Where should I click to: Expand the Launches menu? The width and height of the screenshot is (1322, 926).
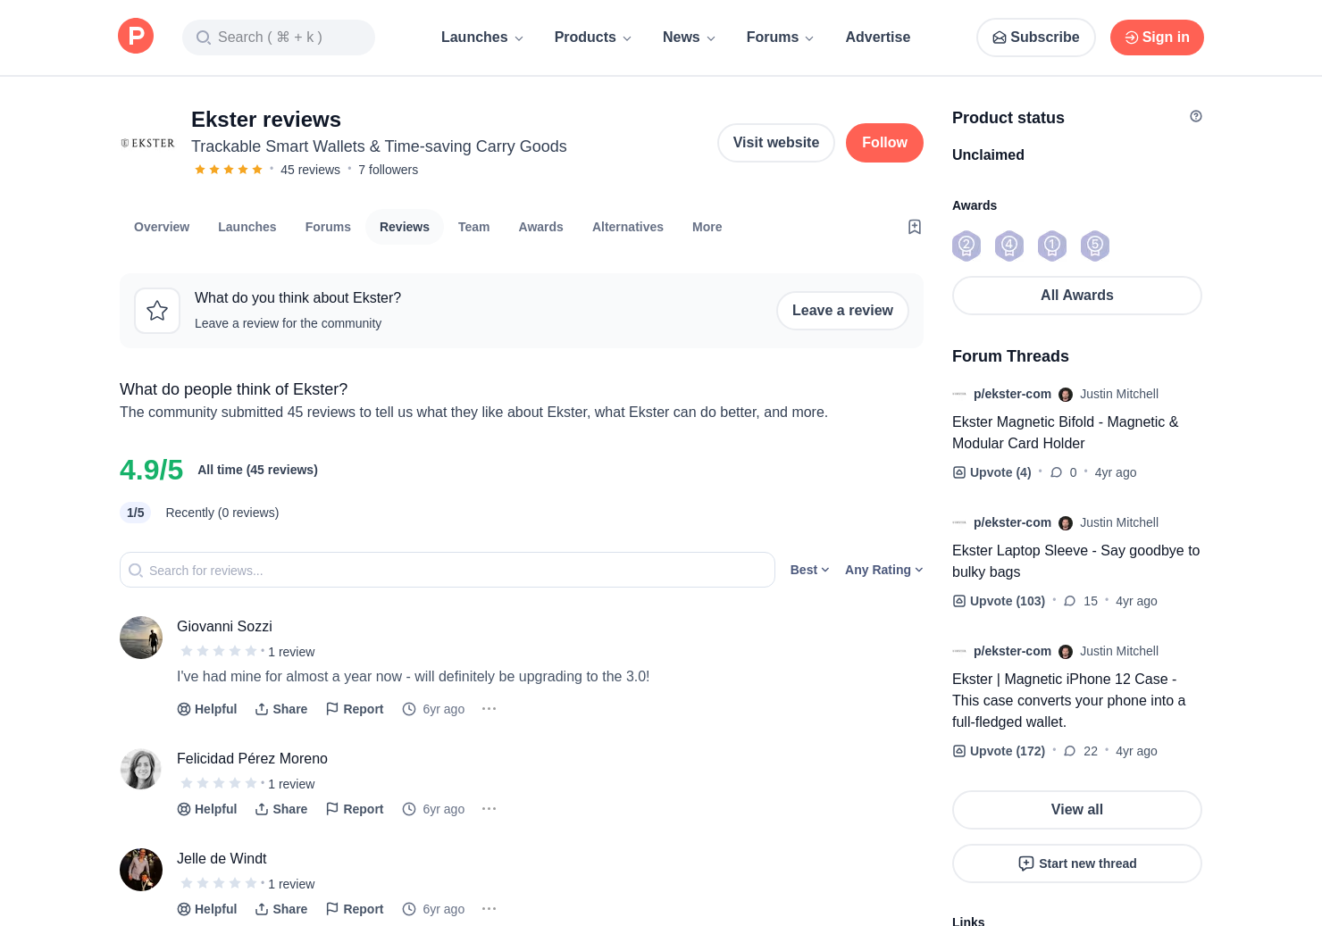coord(482,38)
